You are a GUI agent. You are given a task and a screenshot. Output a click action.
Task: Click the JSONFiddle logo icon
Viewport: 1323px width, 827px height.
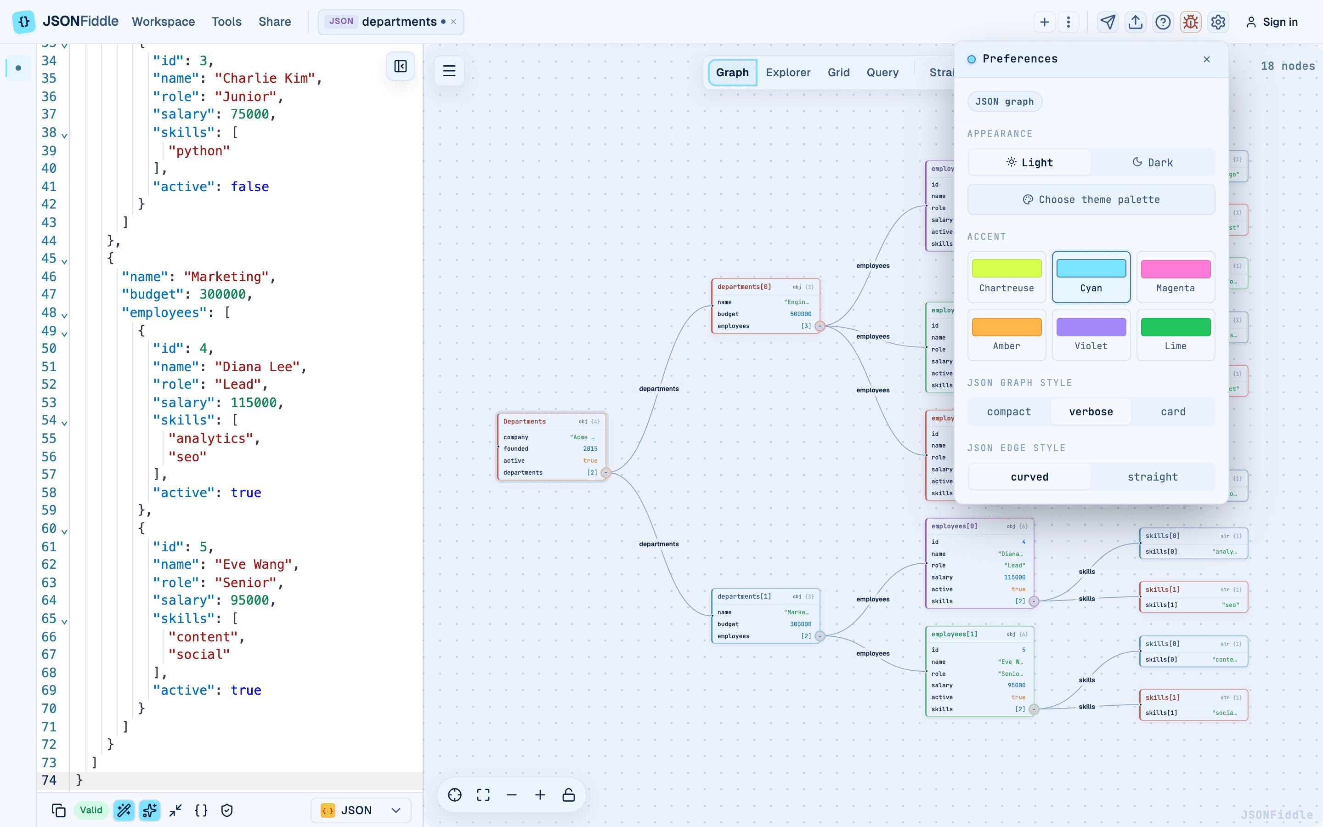[x=23, y=22]
